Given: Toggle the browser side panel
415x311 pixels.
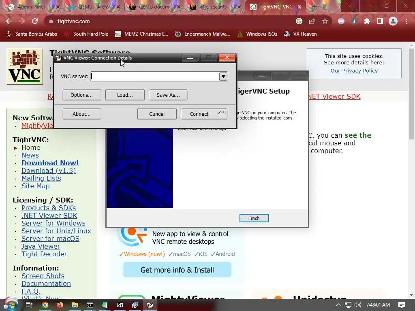Looking at the screenshot, I should pos(380,21).
